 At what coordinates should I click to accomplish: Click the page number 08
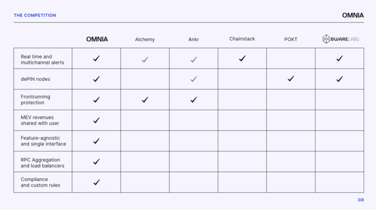coord(361,200)
